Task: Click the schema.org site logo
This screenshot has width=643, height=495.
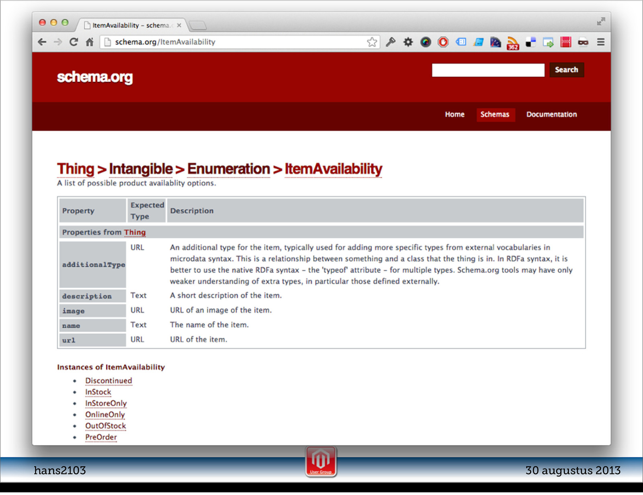Action: click(x=95, y=77)
